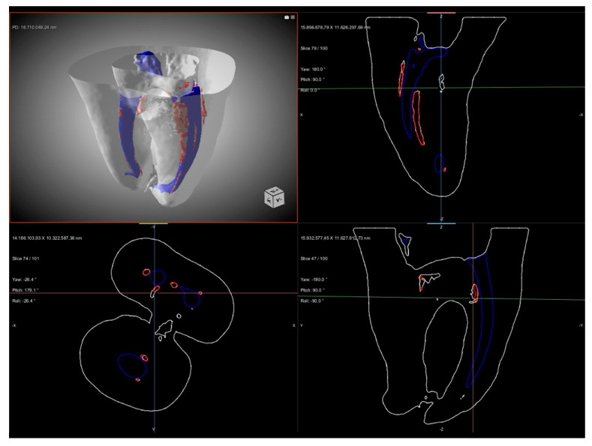The height and width of the screenshot is (446, 592).
Task: Click the 'Yaw: 180.0 °' value
Action: pyautogui.click(x=313, y=70)
